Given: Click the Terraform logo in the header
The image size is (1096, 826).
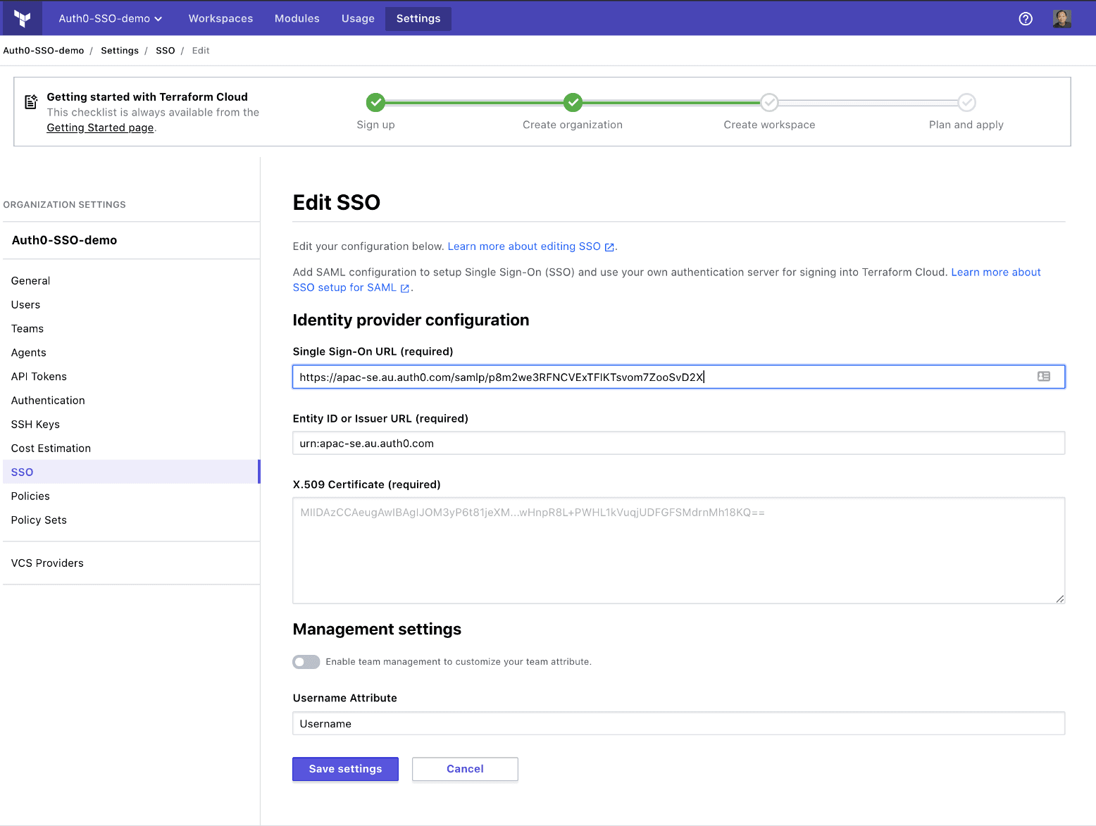Looking at the screenshot, I should (x=23, y=18).
